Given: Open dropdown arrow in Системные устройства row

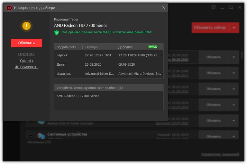Looking at the screenshot, I should click(233, 136).
